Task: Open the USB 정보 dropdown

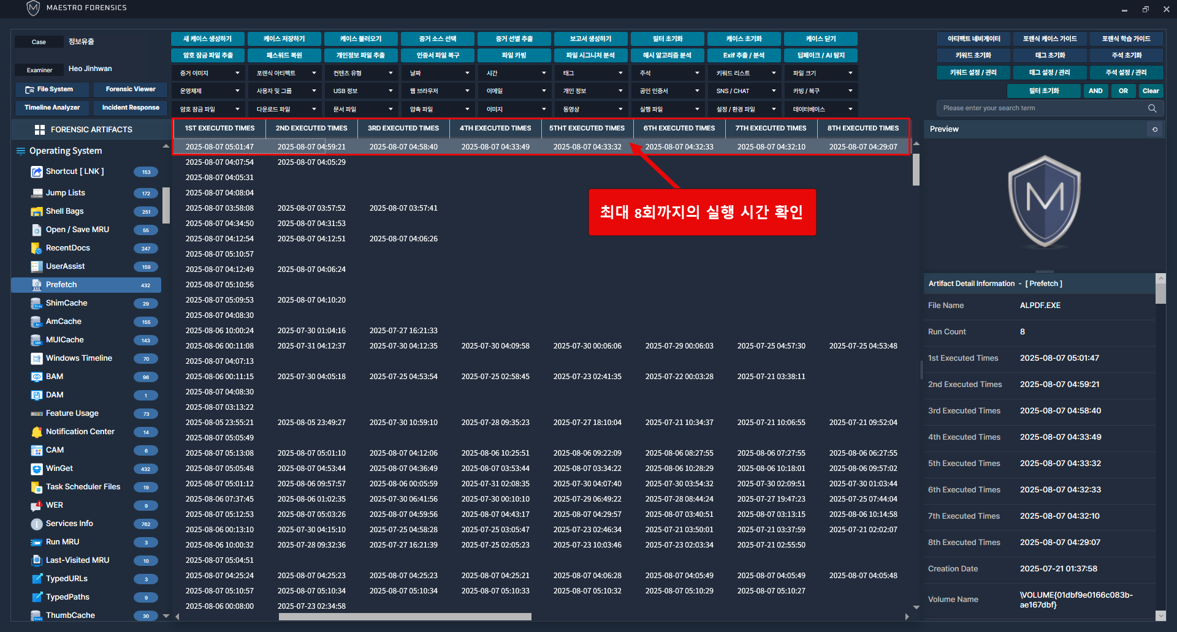Action: [x=362, y=91]
